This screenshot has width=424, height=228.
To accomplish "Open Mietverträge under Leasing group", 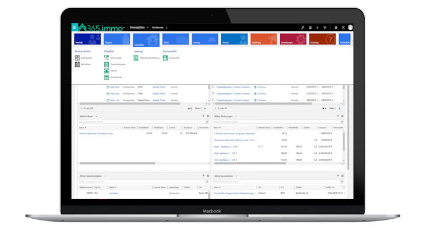I will (x=147, y=58).
